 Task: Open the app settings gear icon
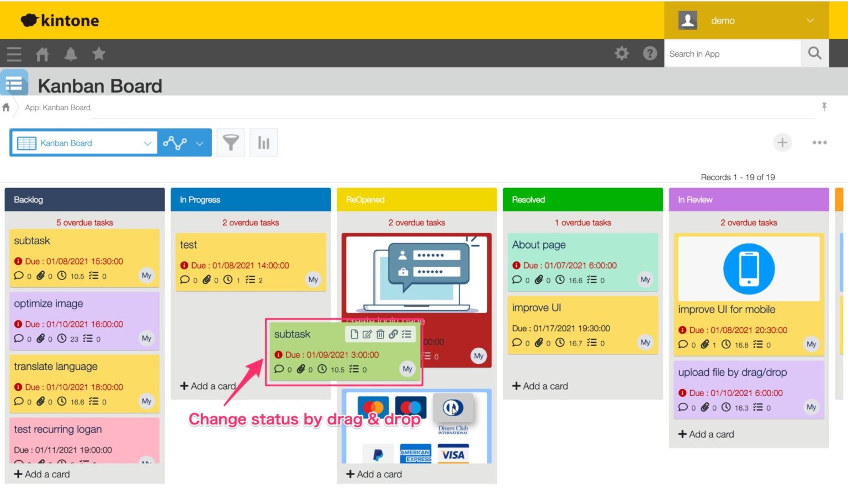click(622, 53)
